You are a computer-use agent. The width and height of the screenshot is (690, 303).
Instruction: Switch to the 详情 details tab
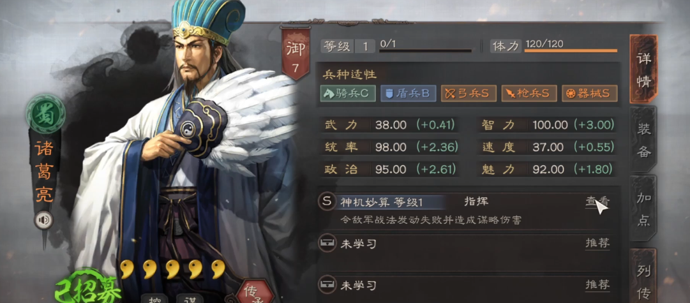pyautogui.click(x=644, y=70)
